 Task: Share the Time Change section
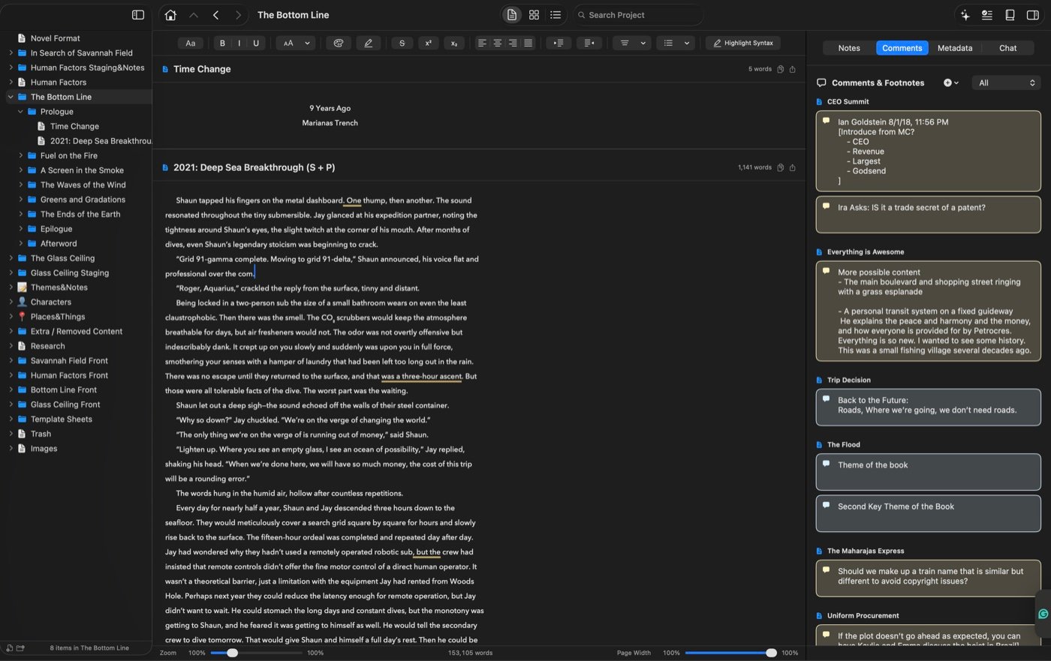[792, 68]
